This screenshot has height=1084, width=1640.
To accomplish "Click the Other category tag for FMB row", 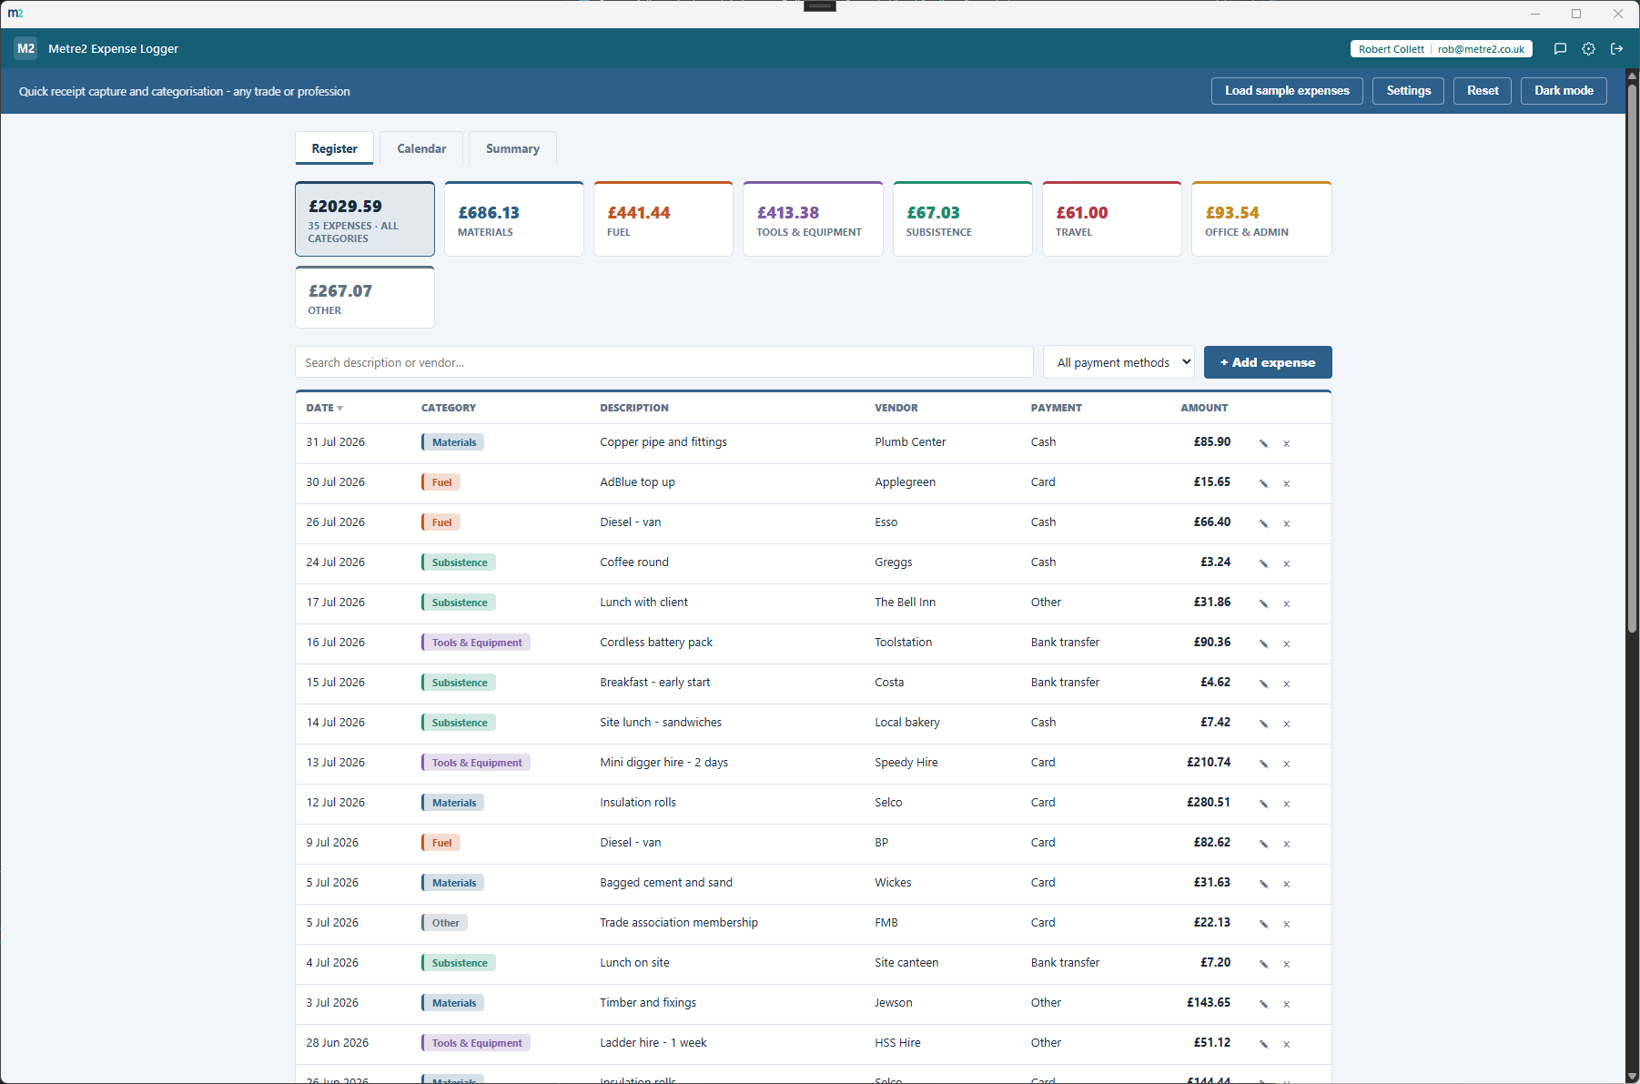I will pyautogui.click(x=444, y=923).
